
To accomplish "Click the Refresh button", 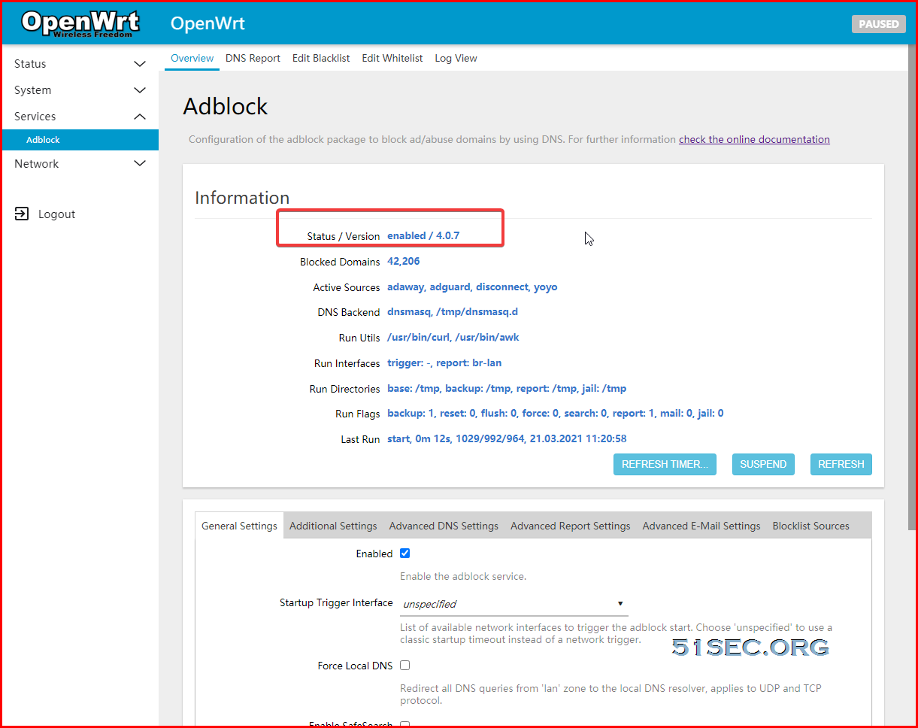I will pos(841,464).
